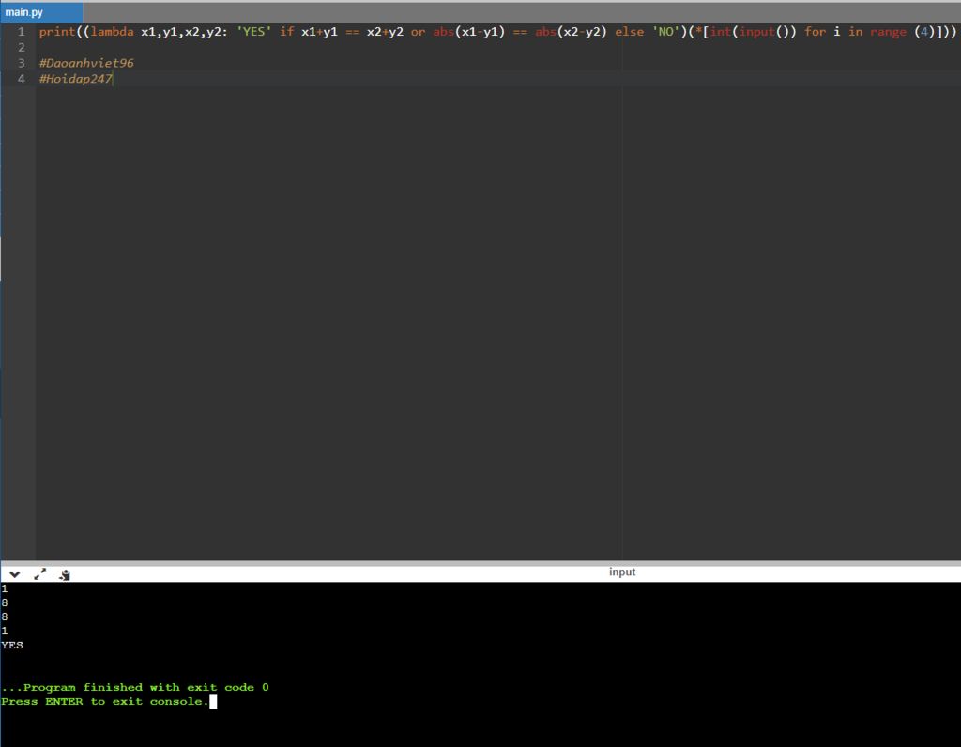Viewport: 961px width, 747px height.
Task: Click line number 3 in gutter
Action: coord(21,63)
